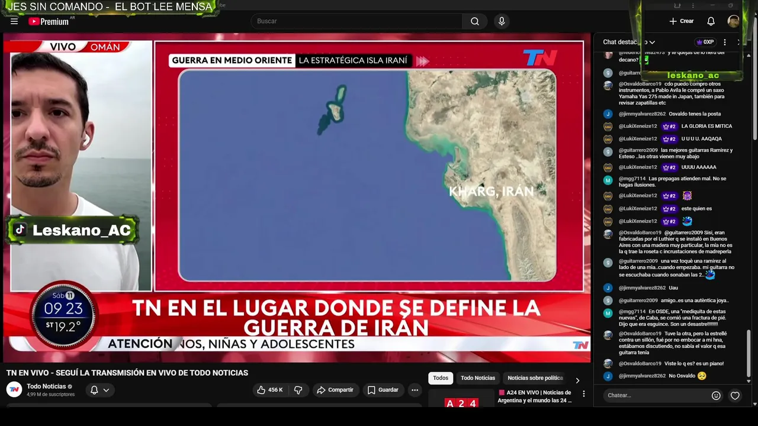The width and height of the screenshot is (758, 426).
Task: Click @jimmyalvarez8262 in 'Osvaldo tenes la posta' message
Action: 642,114
